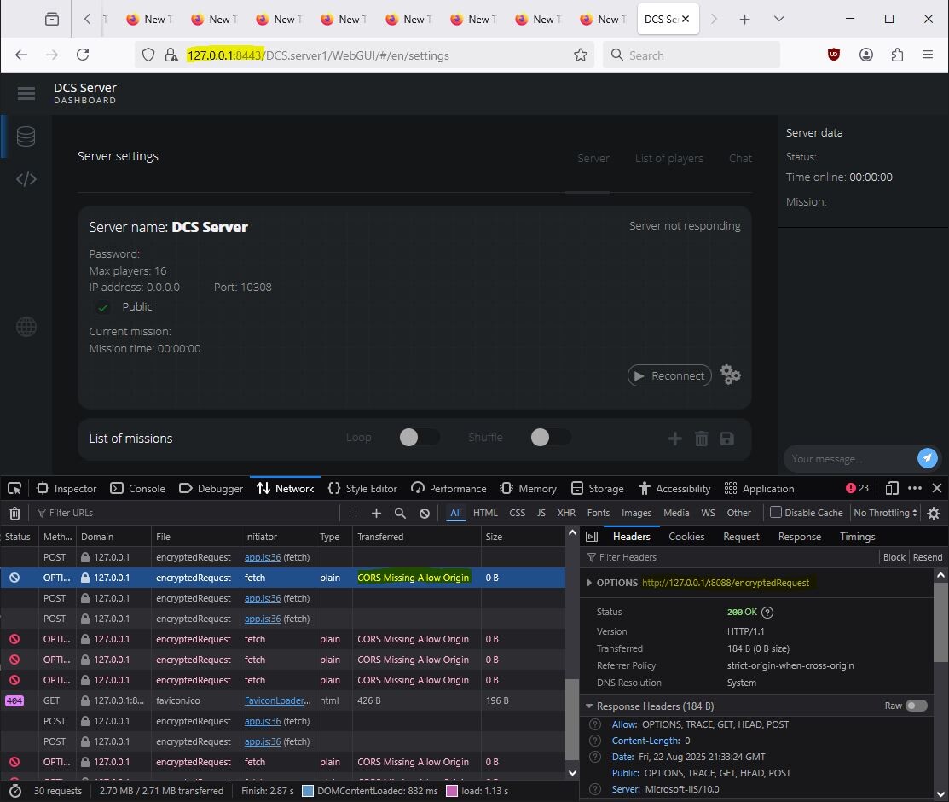Delete mission using trash icon
The image size is (949, 802).
point(702,439)
